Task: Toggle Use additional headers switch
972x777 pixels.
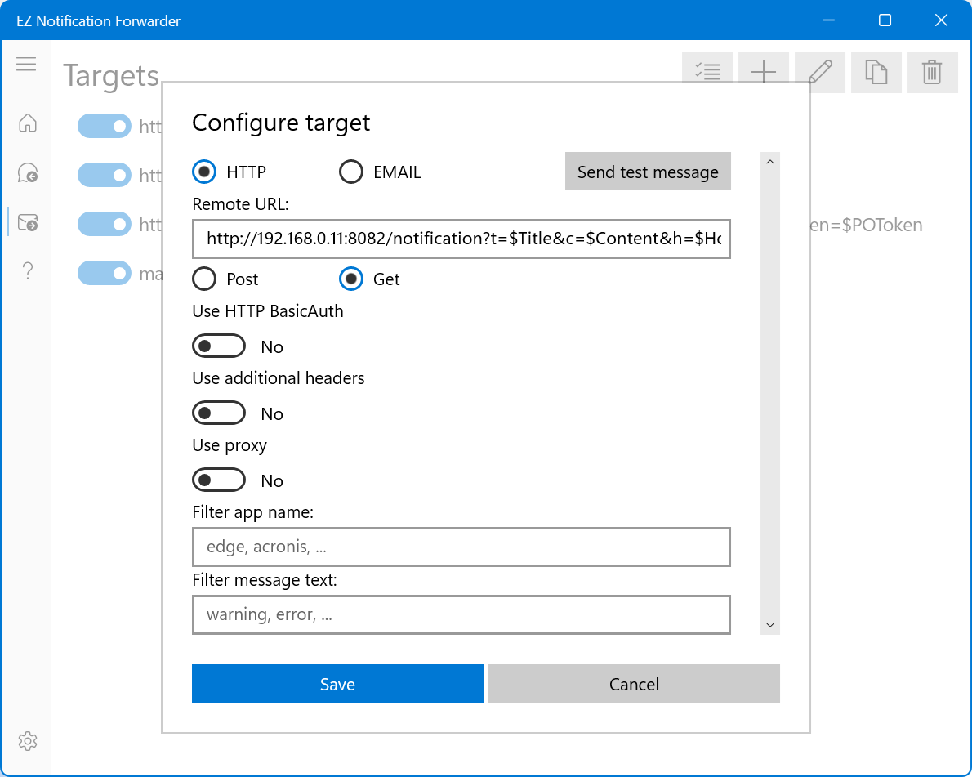Action: click(x=219, y=413)
